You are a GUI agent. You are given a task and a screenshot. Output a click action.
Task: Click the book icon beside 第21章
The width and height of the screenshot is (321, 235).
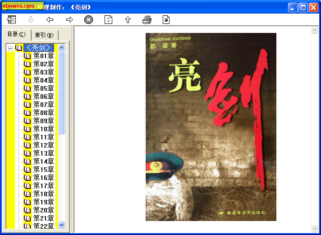(27, 218)
